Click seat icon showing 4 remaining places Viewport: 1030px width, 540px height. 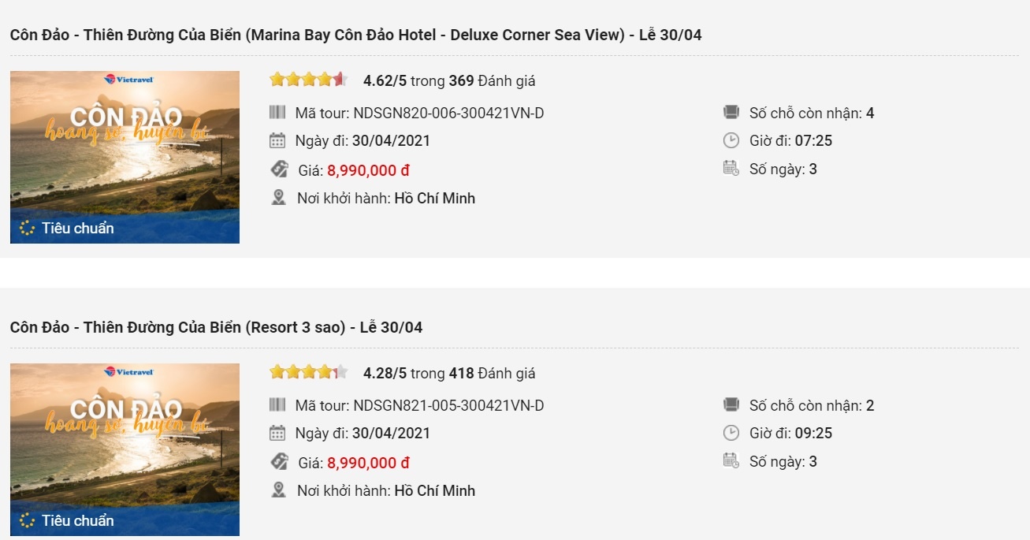731,113
